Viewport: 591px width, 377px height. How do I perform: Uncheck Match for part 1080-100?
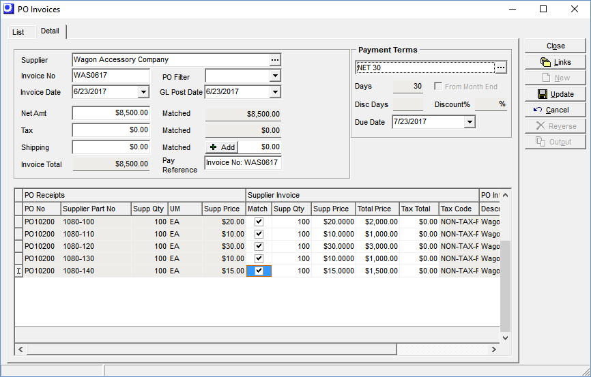259,222
